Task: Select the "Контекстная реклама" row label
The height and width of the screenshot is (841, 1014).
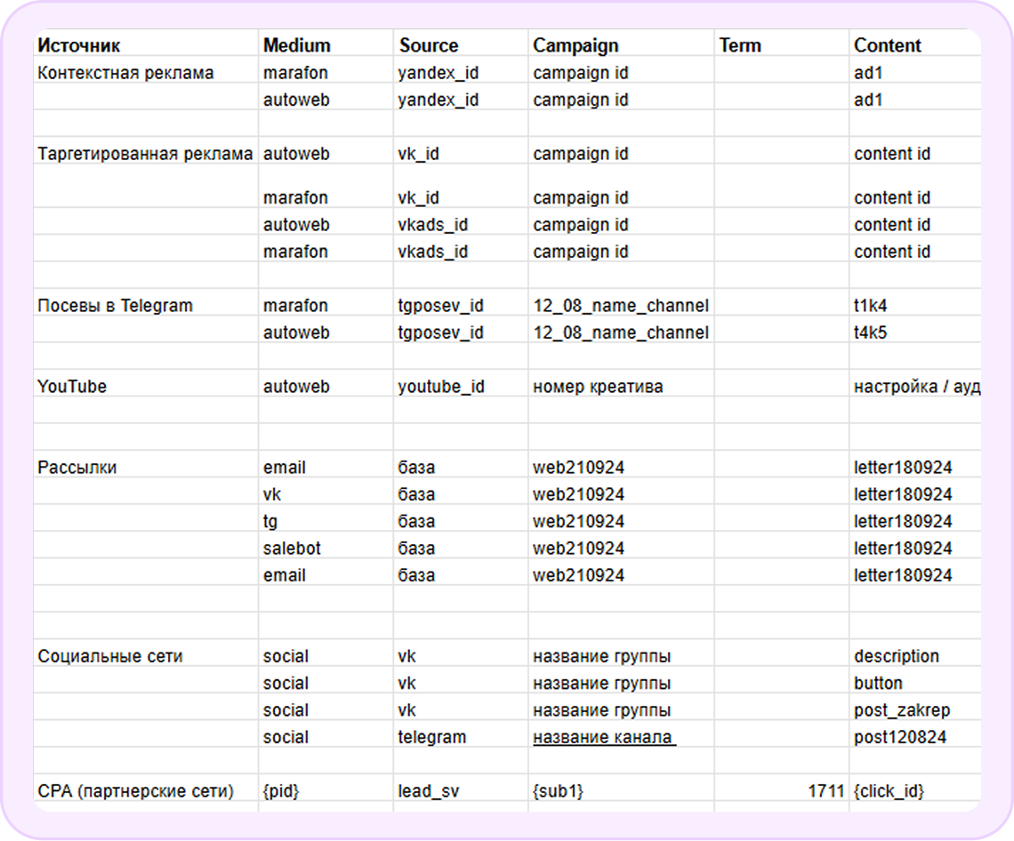Action: 125,73
